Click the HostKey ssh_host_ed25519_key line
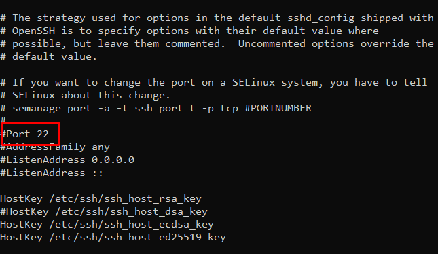Screen dimensions: 438x254 click(113, 237)
